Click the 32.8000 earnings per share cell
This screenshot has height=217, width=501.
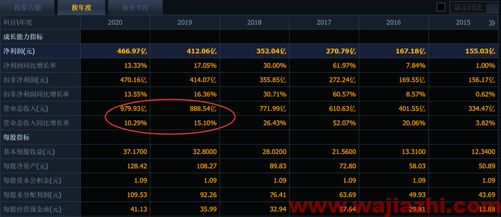coord(184,152)
